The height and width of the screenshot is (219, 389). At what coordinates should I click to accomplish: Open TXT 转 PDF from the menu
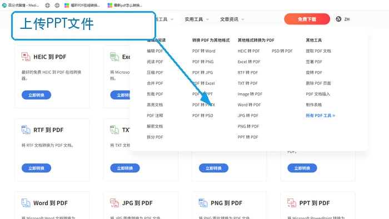pos(248,83)
